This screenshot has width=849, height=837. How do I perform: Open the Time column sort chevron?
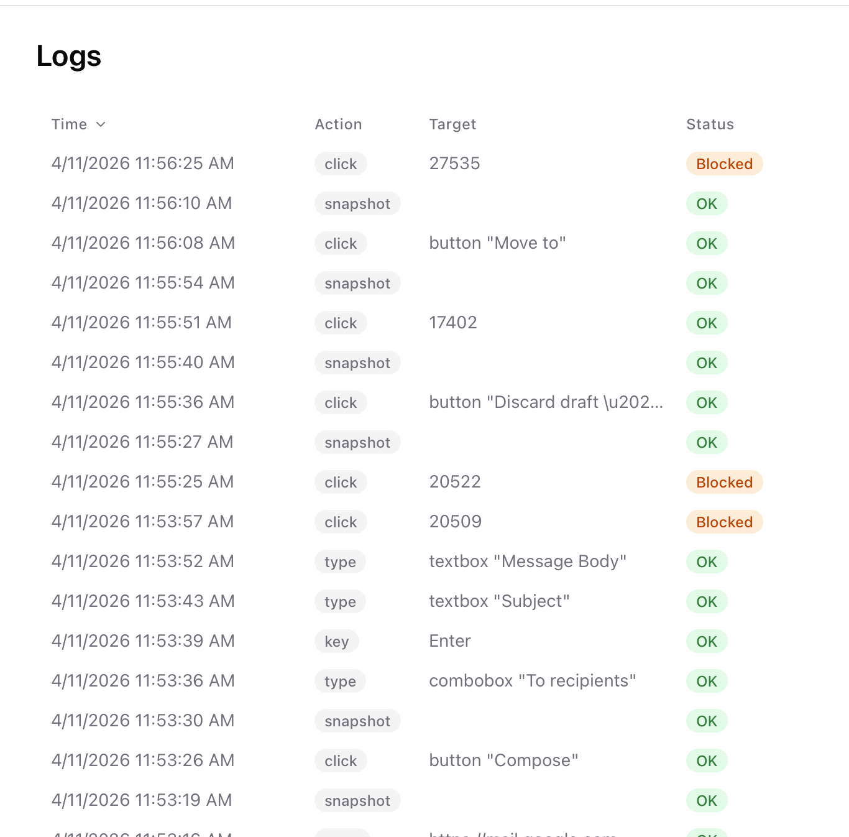point(101,124)
